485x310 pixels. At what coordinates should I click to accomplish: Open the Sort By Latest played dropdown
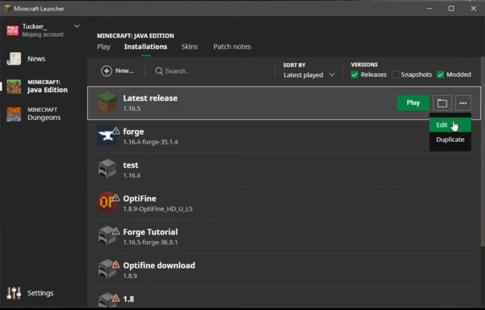click(309, 75)
